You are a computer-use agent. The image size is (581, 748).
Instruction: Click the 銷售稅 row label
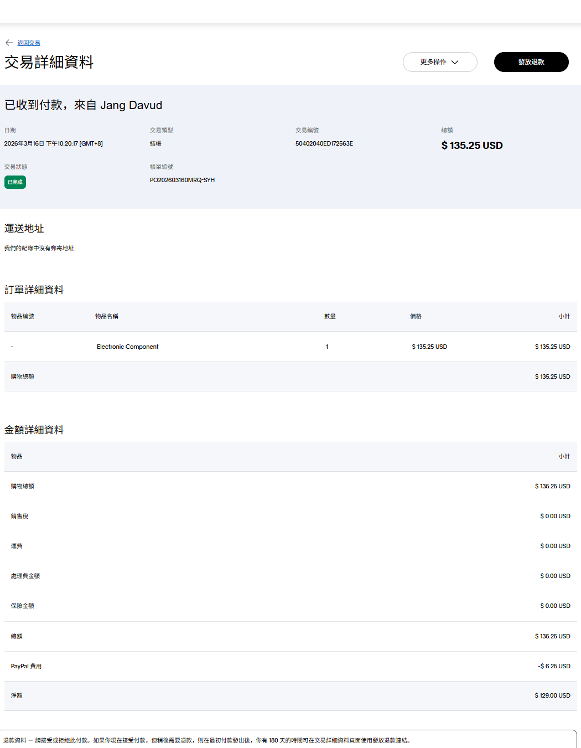pyautogui.click(x=19, y=516)
